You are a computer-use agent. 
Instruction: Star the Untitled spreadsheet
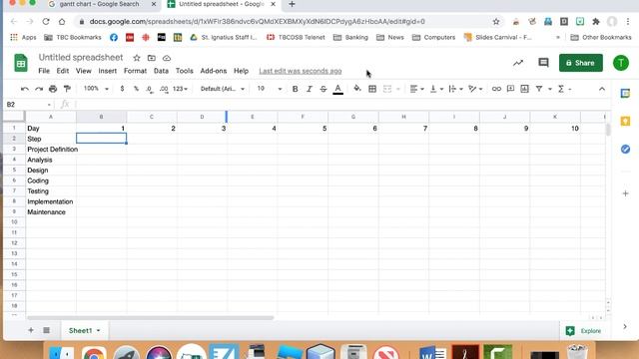click(x=137, y=58)
